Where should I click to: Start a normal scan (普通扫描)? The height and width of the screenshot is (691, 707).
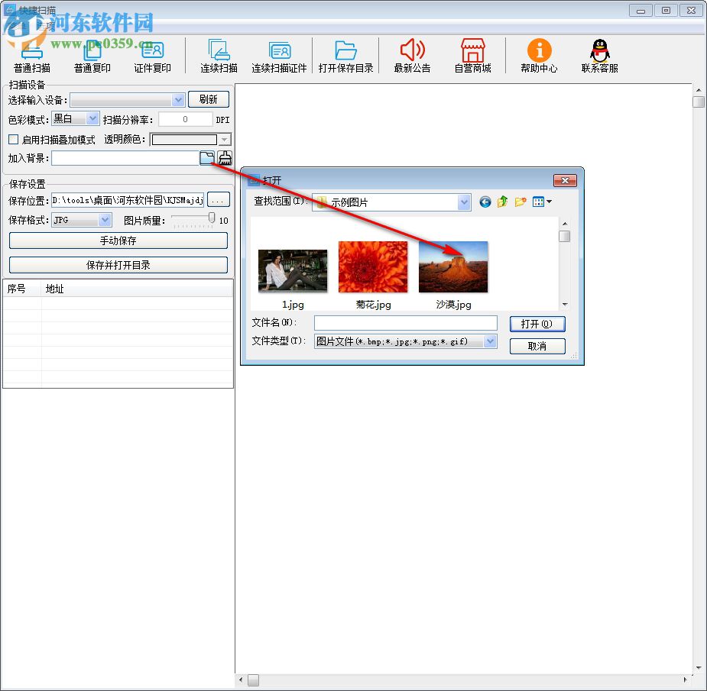click(31, 57)
